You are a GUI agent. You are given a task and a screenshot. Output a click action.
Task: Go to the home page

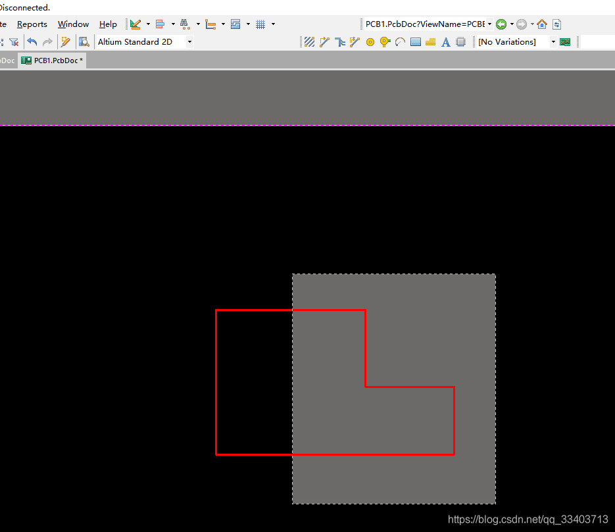[x=542, y=24]
